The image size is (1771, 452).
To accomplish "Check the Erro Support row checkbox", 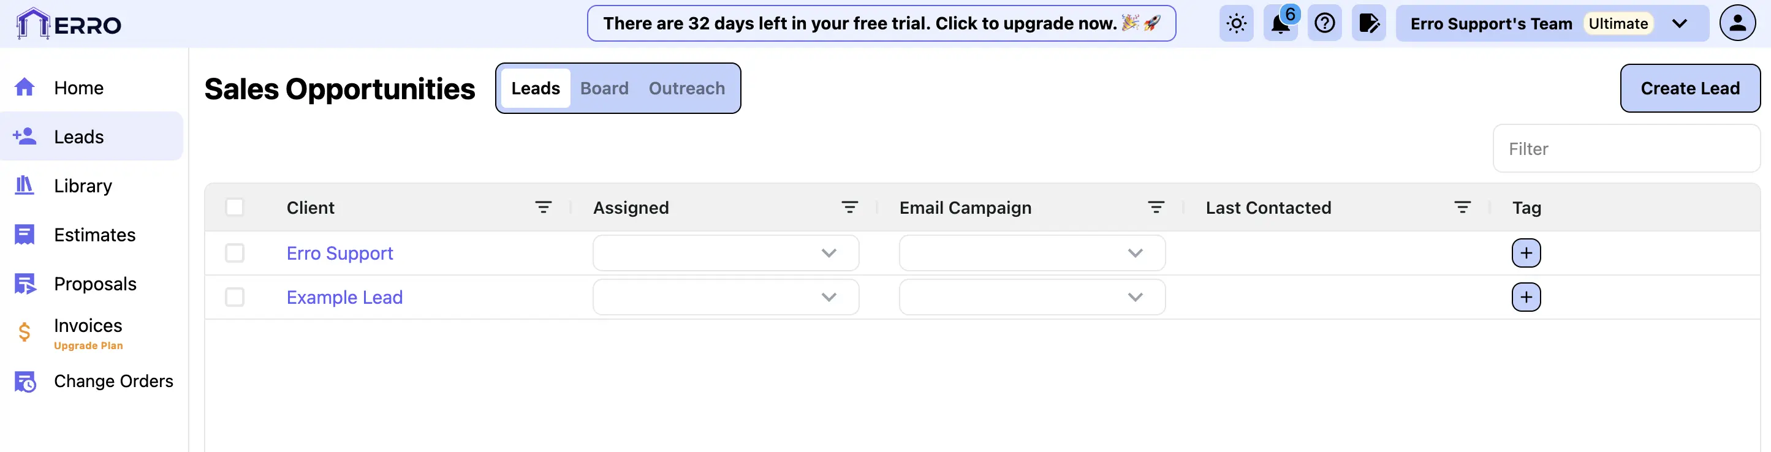I will pyautogui.click(x=235, y=254).
